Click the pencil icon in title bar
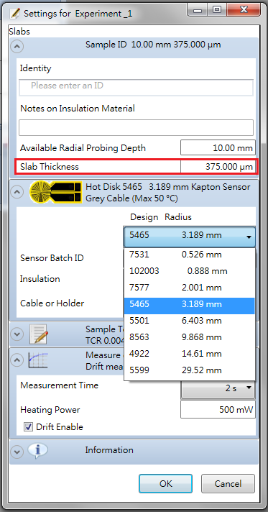This screenshot has width=268, height=512. (14, 14)
